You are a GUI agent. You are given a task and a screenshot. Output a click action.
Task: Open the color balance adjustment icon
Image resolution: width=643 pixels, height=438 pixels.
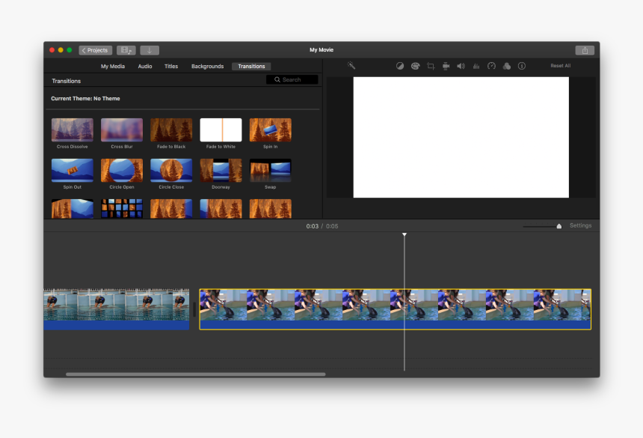[x=400, y=66]
